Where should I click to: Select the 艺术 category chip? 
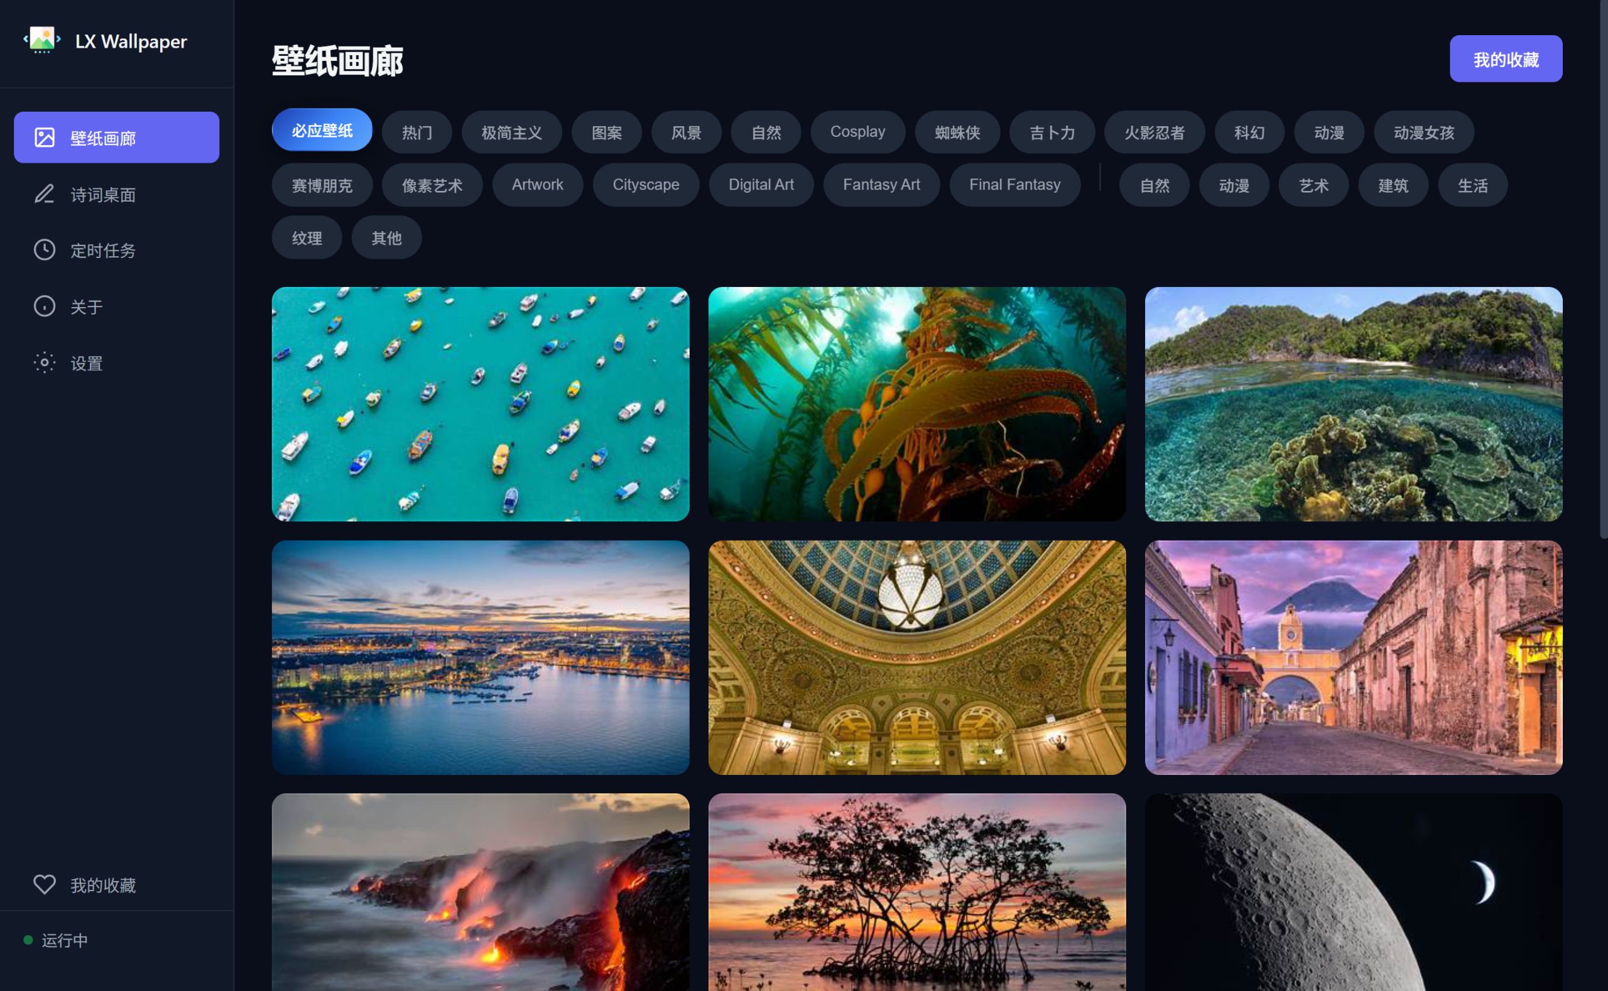pyautogui.click(x=1313, y=185)
